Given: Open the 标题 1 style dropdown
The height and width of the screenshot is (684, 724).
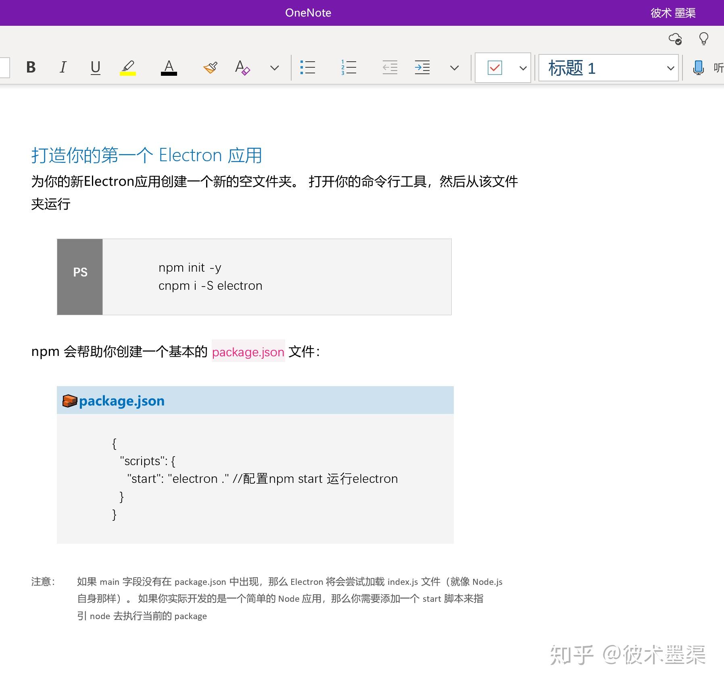Looking at the screenshot, I should 607,68.
